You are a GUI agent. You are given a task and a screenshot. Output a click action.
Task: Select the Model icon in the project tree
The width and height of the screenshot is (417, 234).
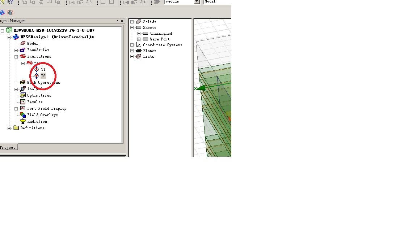click(x=23, y=43)
